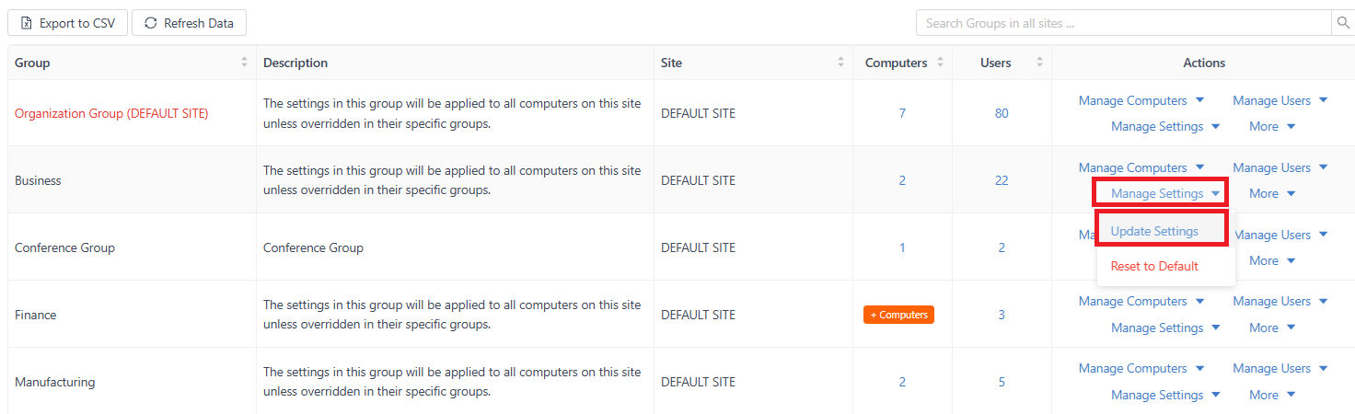The height and width of the screenshot is (414, 1355).
Task: Click Business group's 22 users link
Action: coord(1002,181)
